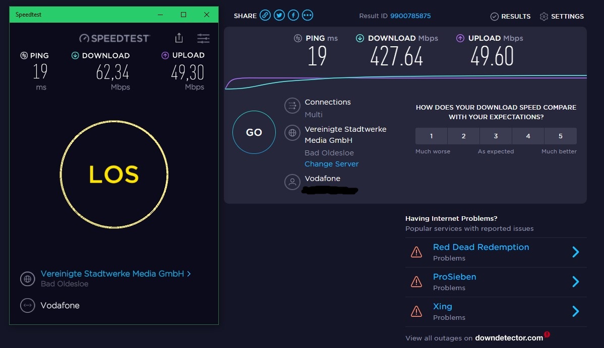Minimize the Speedtest app window
604x348 pixels.
pyautogui.click(x=160, y=15)
